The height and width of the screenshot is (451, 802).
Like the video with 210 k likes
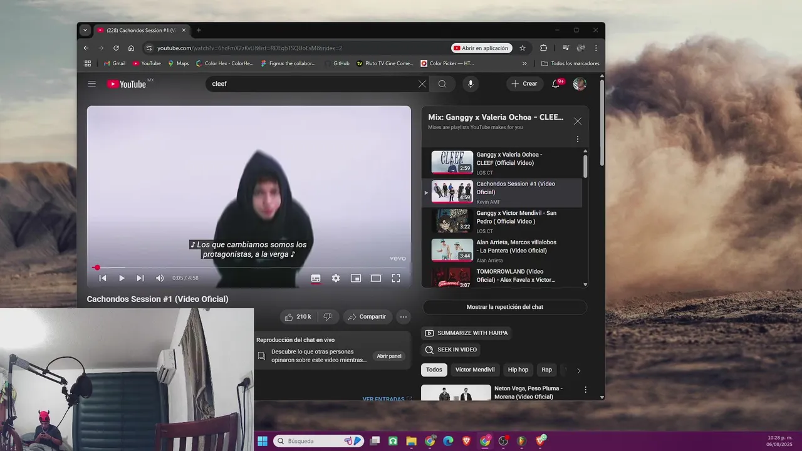pos(298,317)
